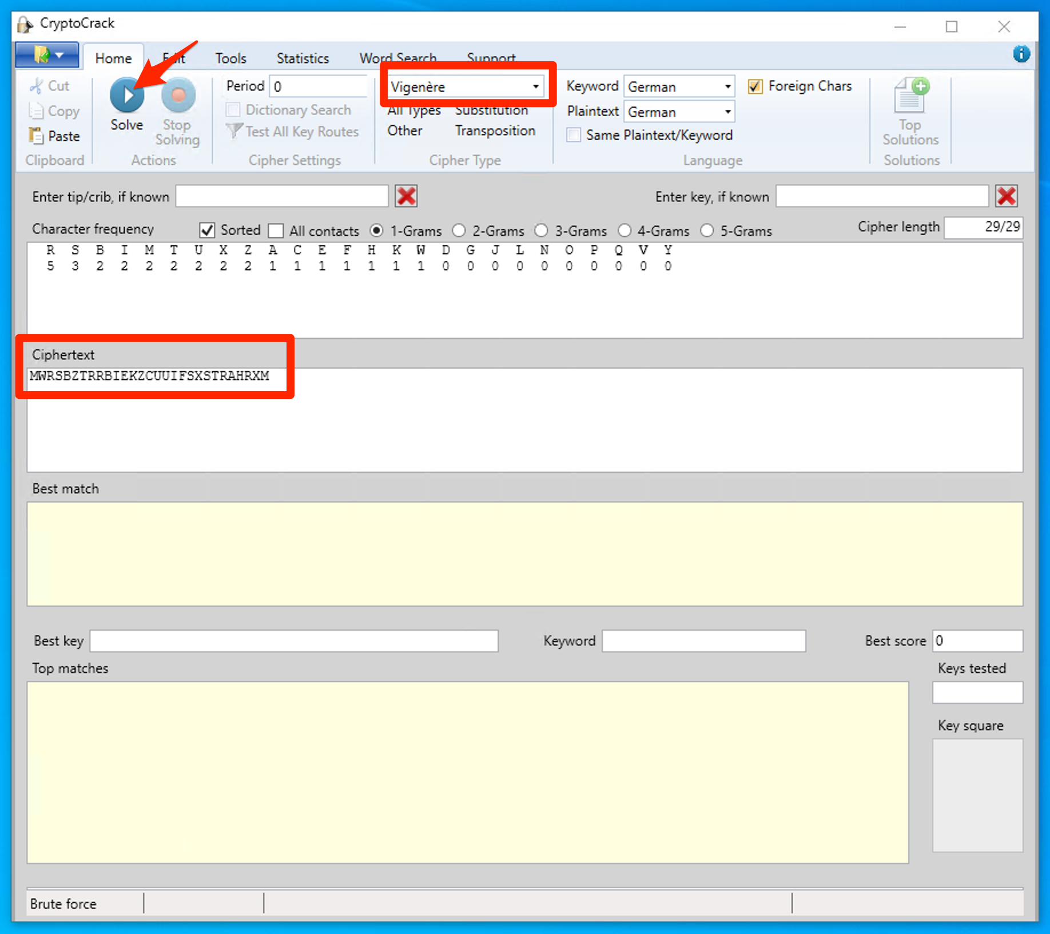The height and width of the screenshot is (934, 1050).
Task: Select the 3-Grams radio button
Action: click(x=541, y=231)
